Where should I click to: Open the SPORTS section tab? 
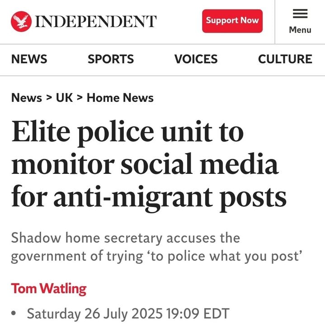[111, 59]
